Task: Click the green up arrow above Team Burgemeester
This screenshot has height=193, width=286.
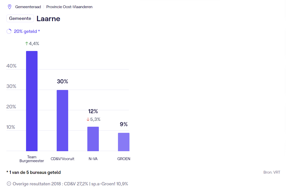Action: tap(27, 44)
